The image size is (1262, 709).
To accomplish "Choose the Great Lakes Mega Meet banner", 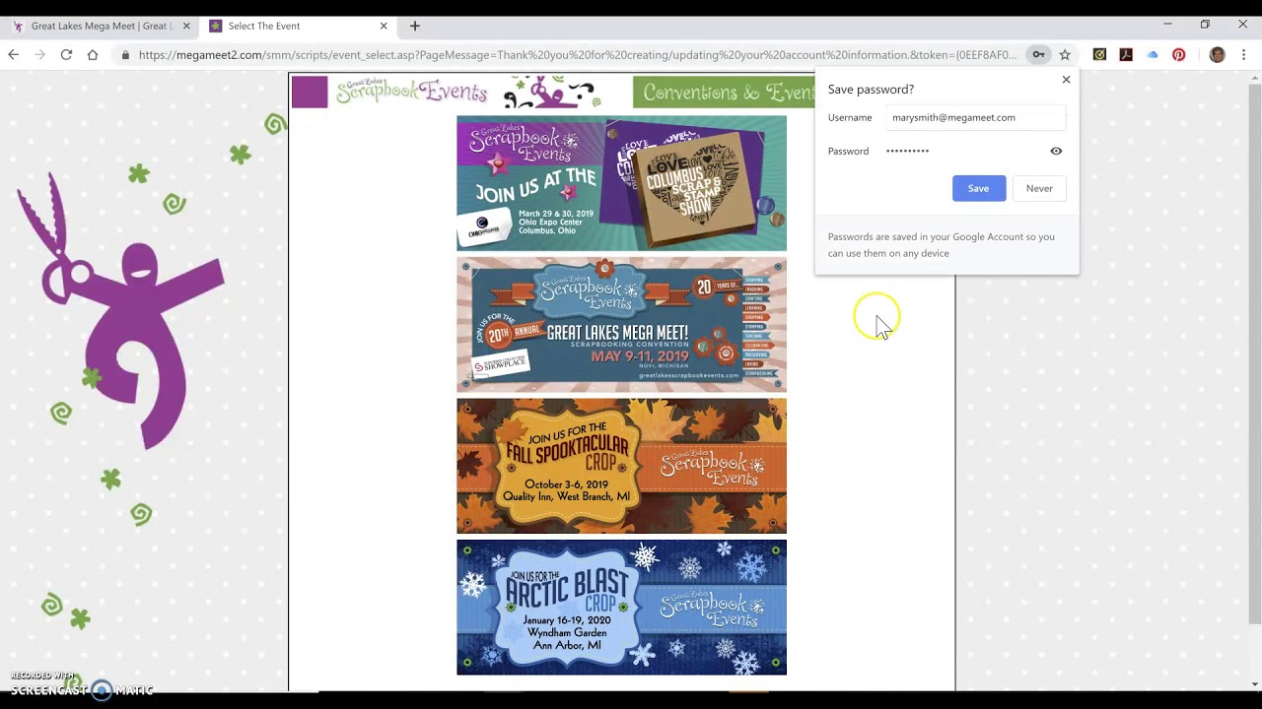I will pyautogui.click(x=621, y=324).
